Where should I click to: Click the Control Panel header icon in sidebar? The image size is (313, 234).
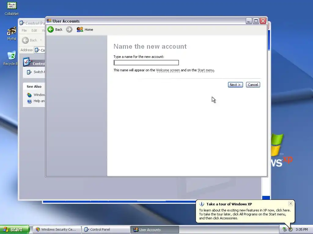tap(27, 62)
